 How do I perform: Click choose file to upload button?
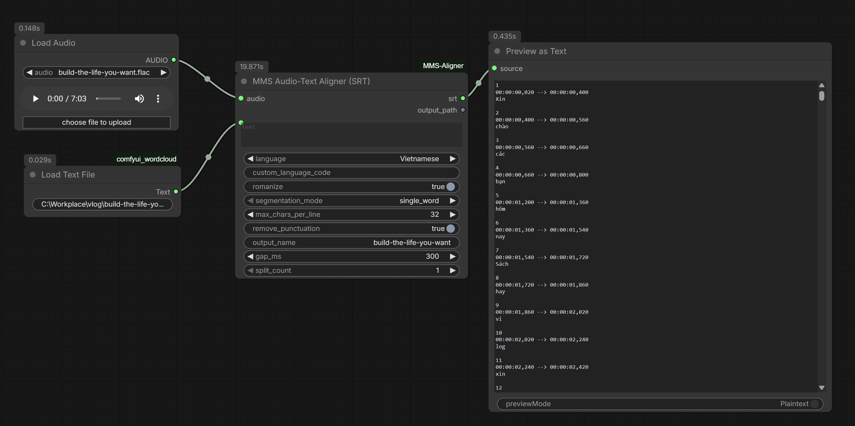(97, 122)
